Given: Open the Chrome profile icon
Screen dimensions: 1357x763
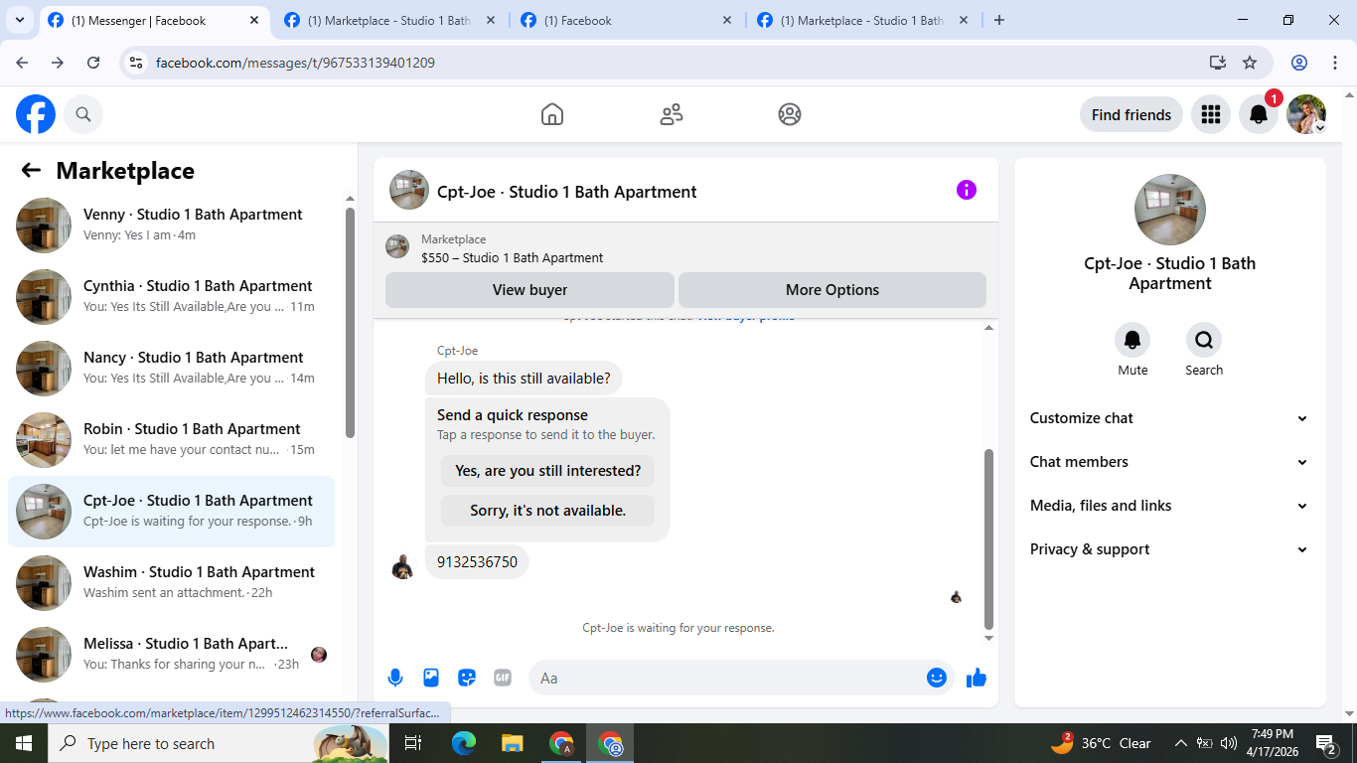Looking at the screenshot, I should coord(1299,63).
